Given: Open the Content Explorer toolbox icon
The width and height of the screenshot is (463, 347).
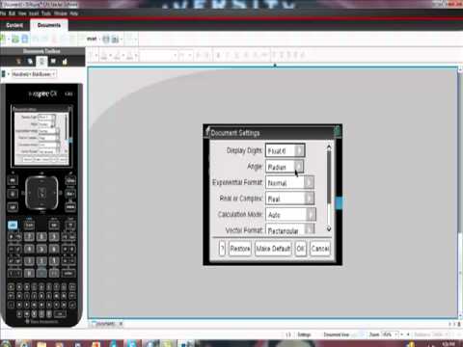Looking at the screenshot, I should coord(65,61).
